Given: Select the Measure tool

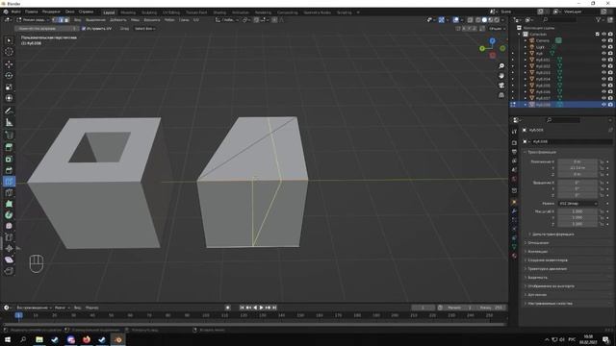Looking at the screenshot, I should [x=9, y=123].
